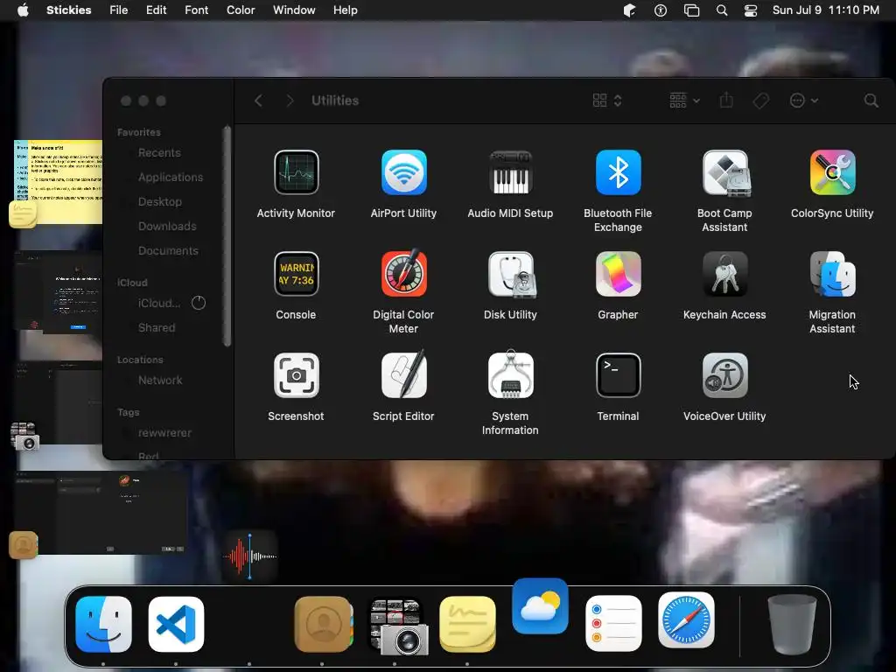
Task: Open the Color menu
Action: point(241,10)
